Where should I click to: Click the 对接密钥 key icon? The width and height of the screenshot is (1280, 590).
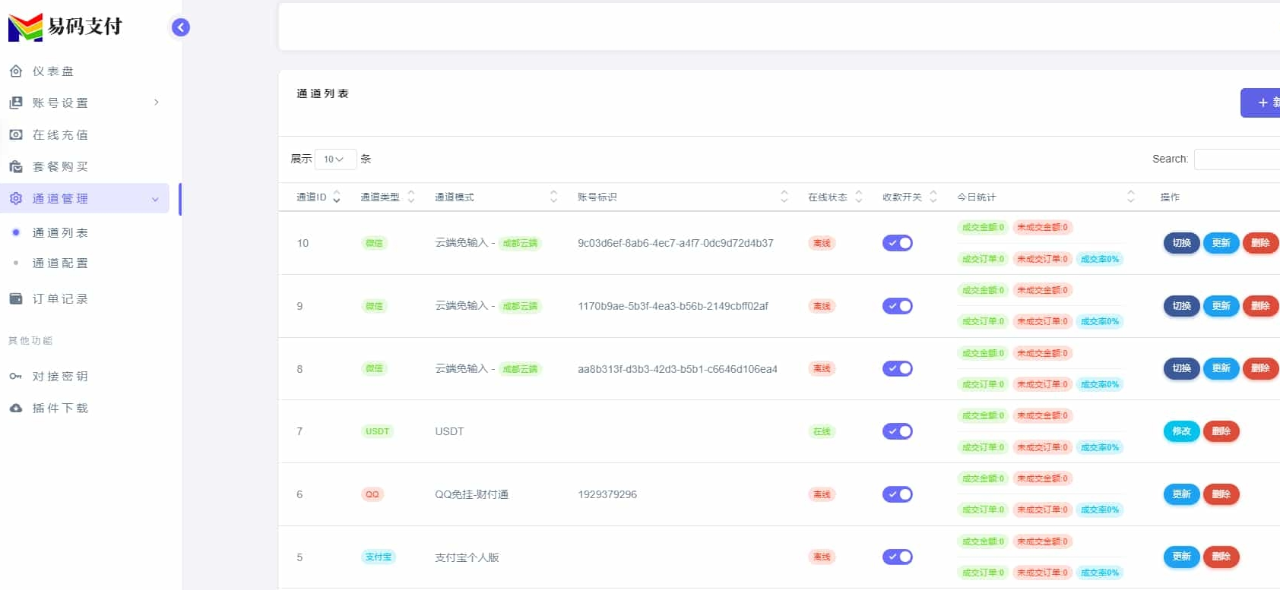click(16, 376)
